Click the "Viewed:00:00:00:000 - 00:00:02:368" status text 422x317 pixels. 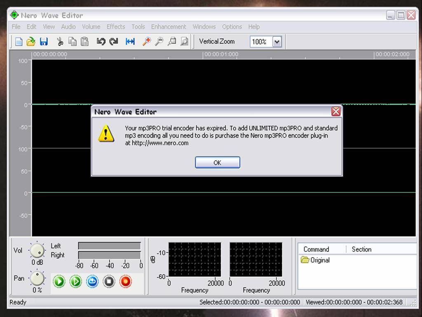(354, 302)
